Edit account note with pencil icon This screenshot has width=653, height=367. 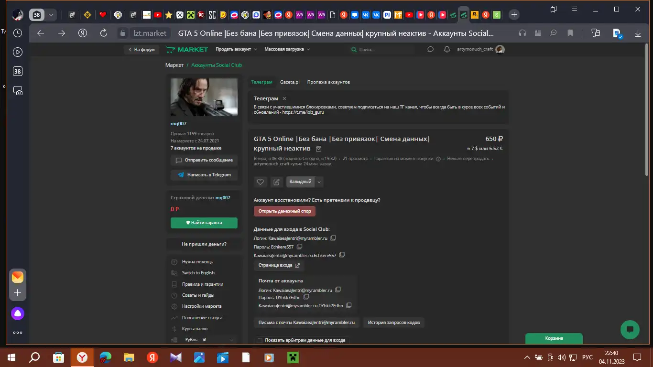(276, 182)
